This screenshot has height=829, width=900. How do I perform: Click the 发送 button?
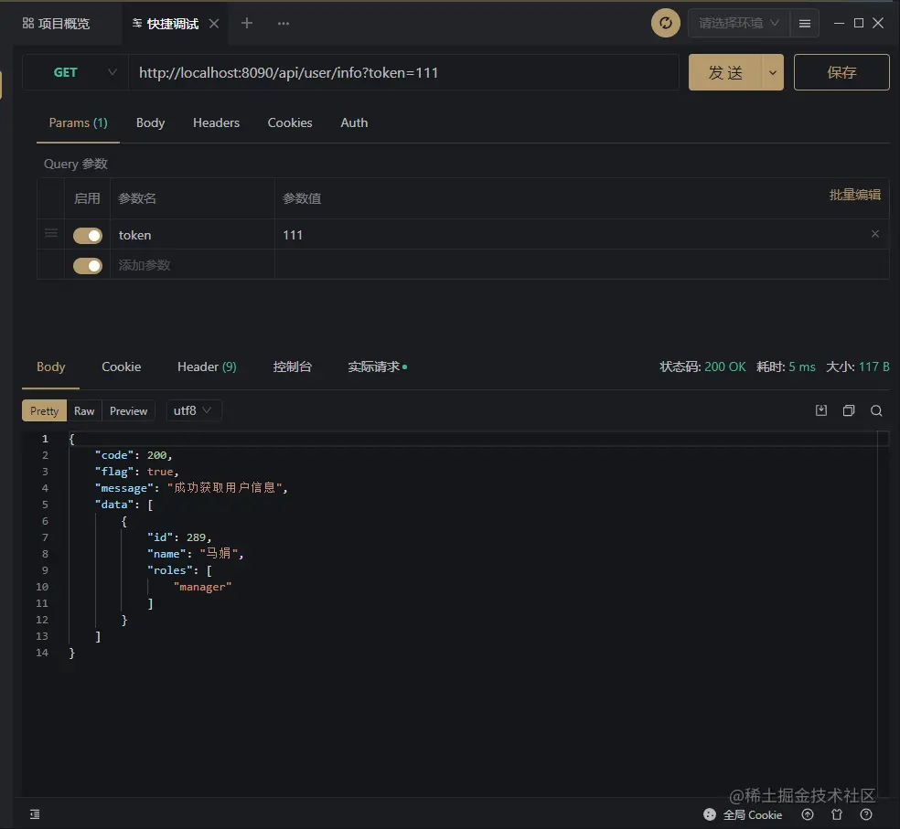(725, 72)
